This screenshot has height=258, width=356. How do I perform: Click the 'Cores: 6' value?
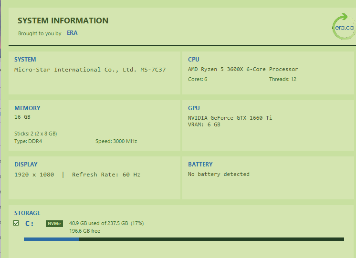pos(198,79)
